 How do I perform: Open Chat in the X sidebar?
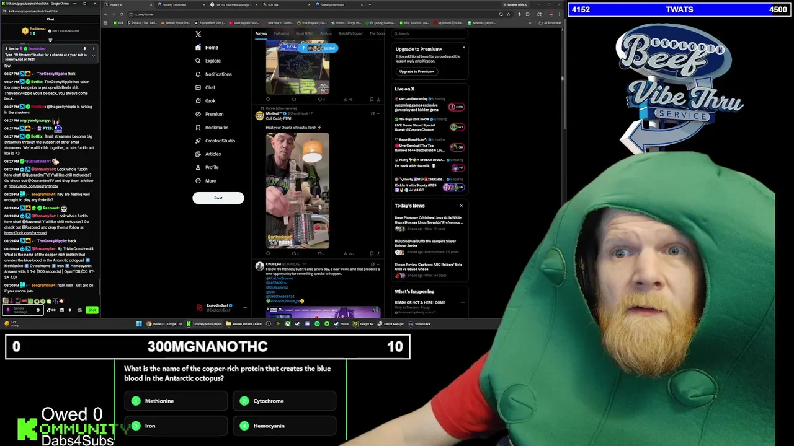coord(205,87)
